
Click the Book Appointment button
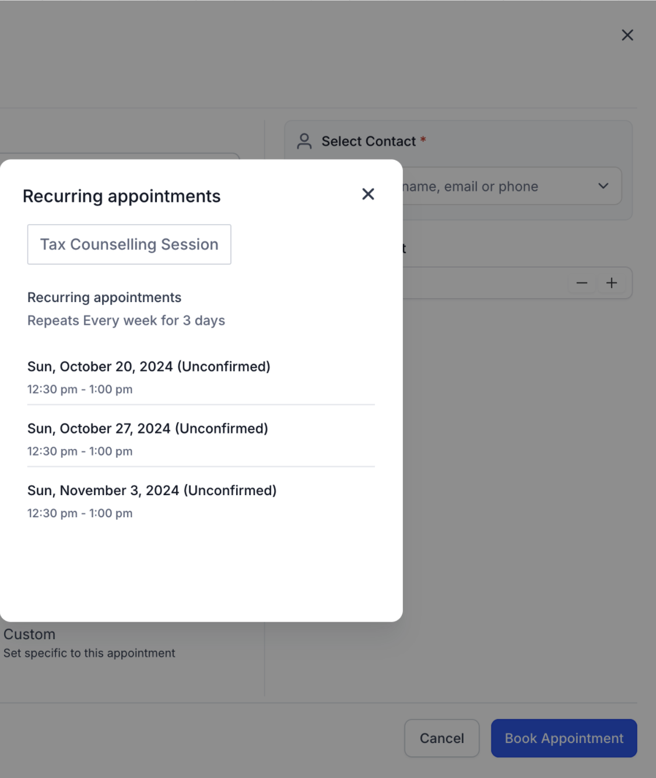click(x=564, y=738)
